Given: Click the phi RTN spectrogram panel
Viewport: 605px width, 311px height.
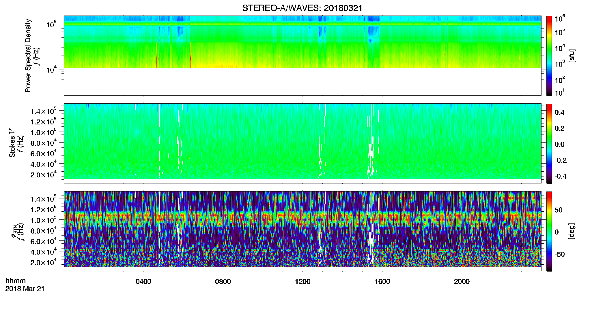Looking at the screenshot, I should 302,231.
